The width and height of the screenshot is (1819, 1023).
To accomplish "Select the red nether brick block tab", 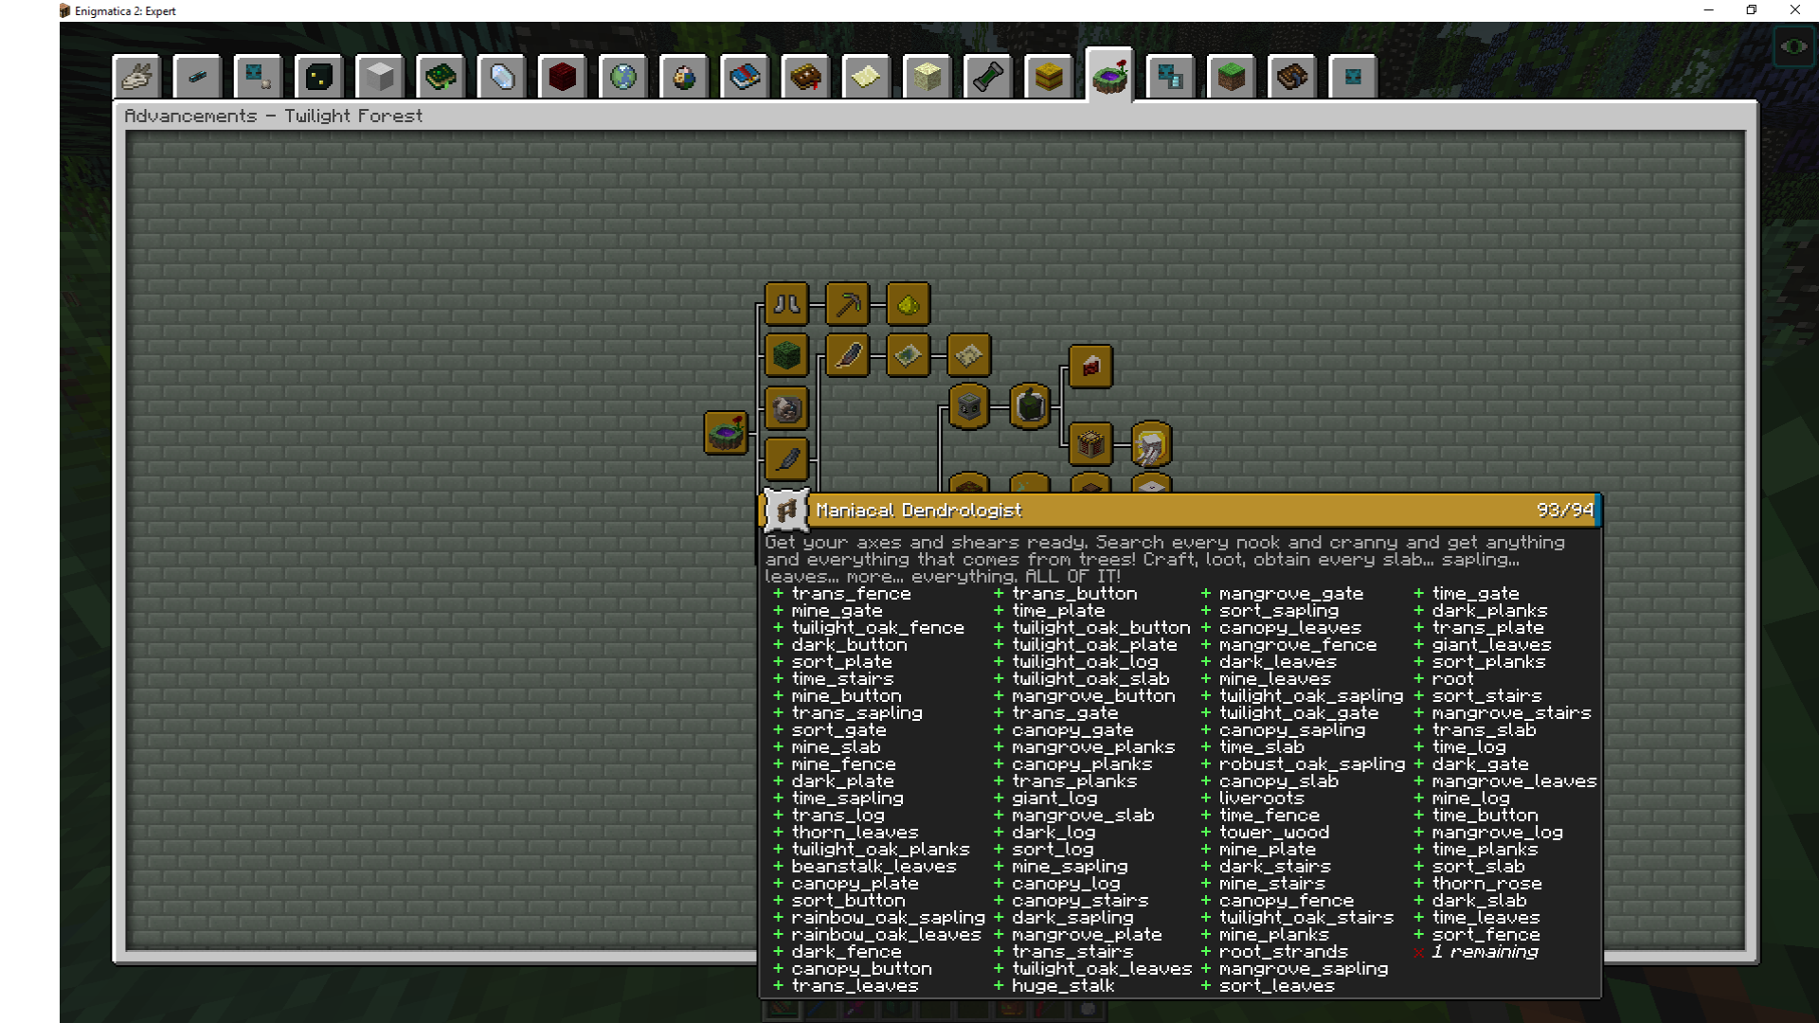I will [x=562, y=77].
